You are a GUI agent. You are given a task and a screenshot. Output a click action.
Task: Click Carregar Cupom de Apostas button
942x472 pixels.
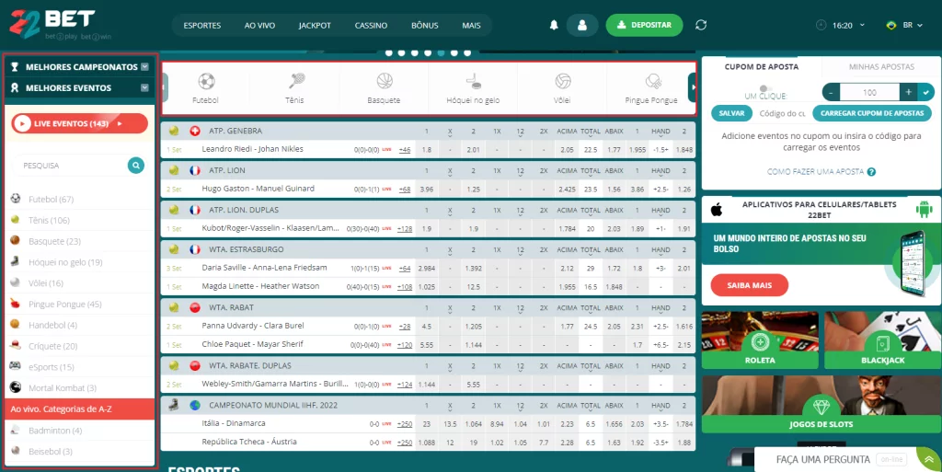click(872, 113)
